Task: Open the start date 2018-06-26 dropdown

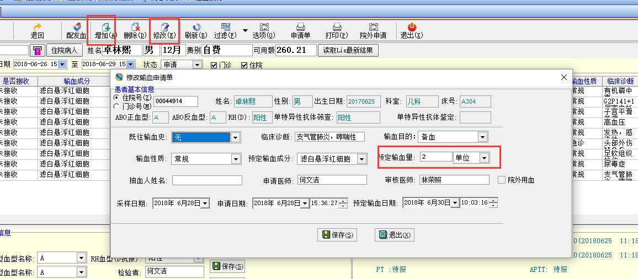Action: pyautogui.click(x=62, y=65)
